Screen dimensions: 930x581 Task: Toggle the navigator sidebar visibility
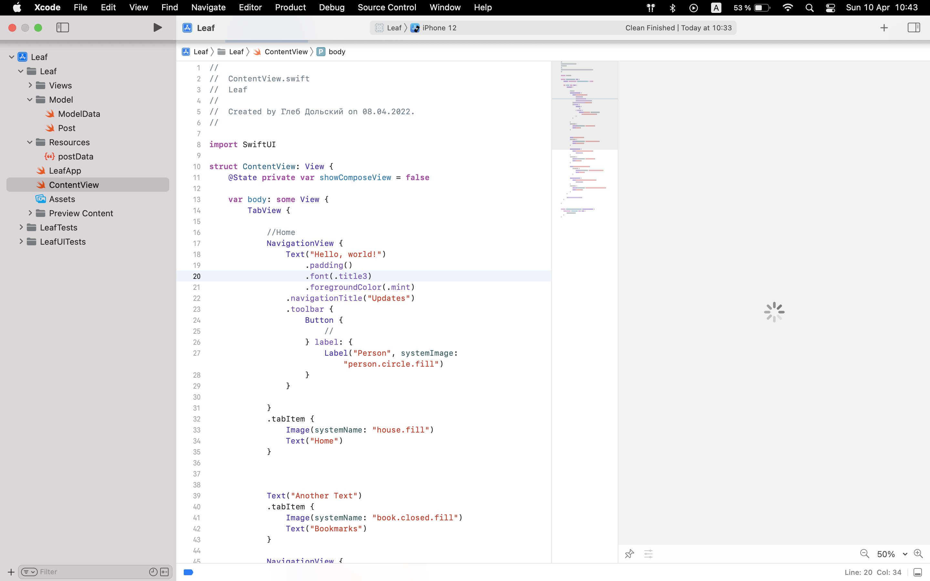(62, 27)
